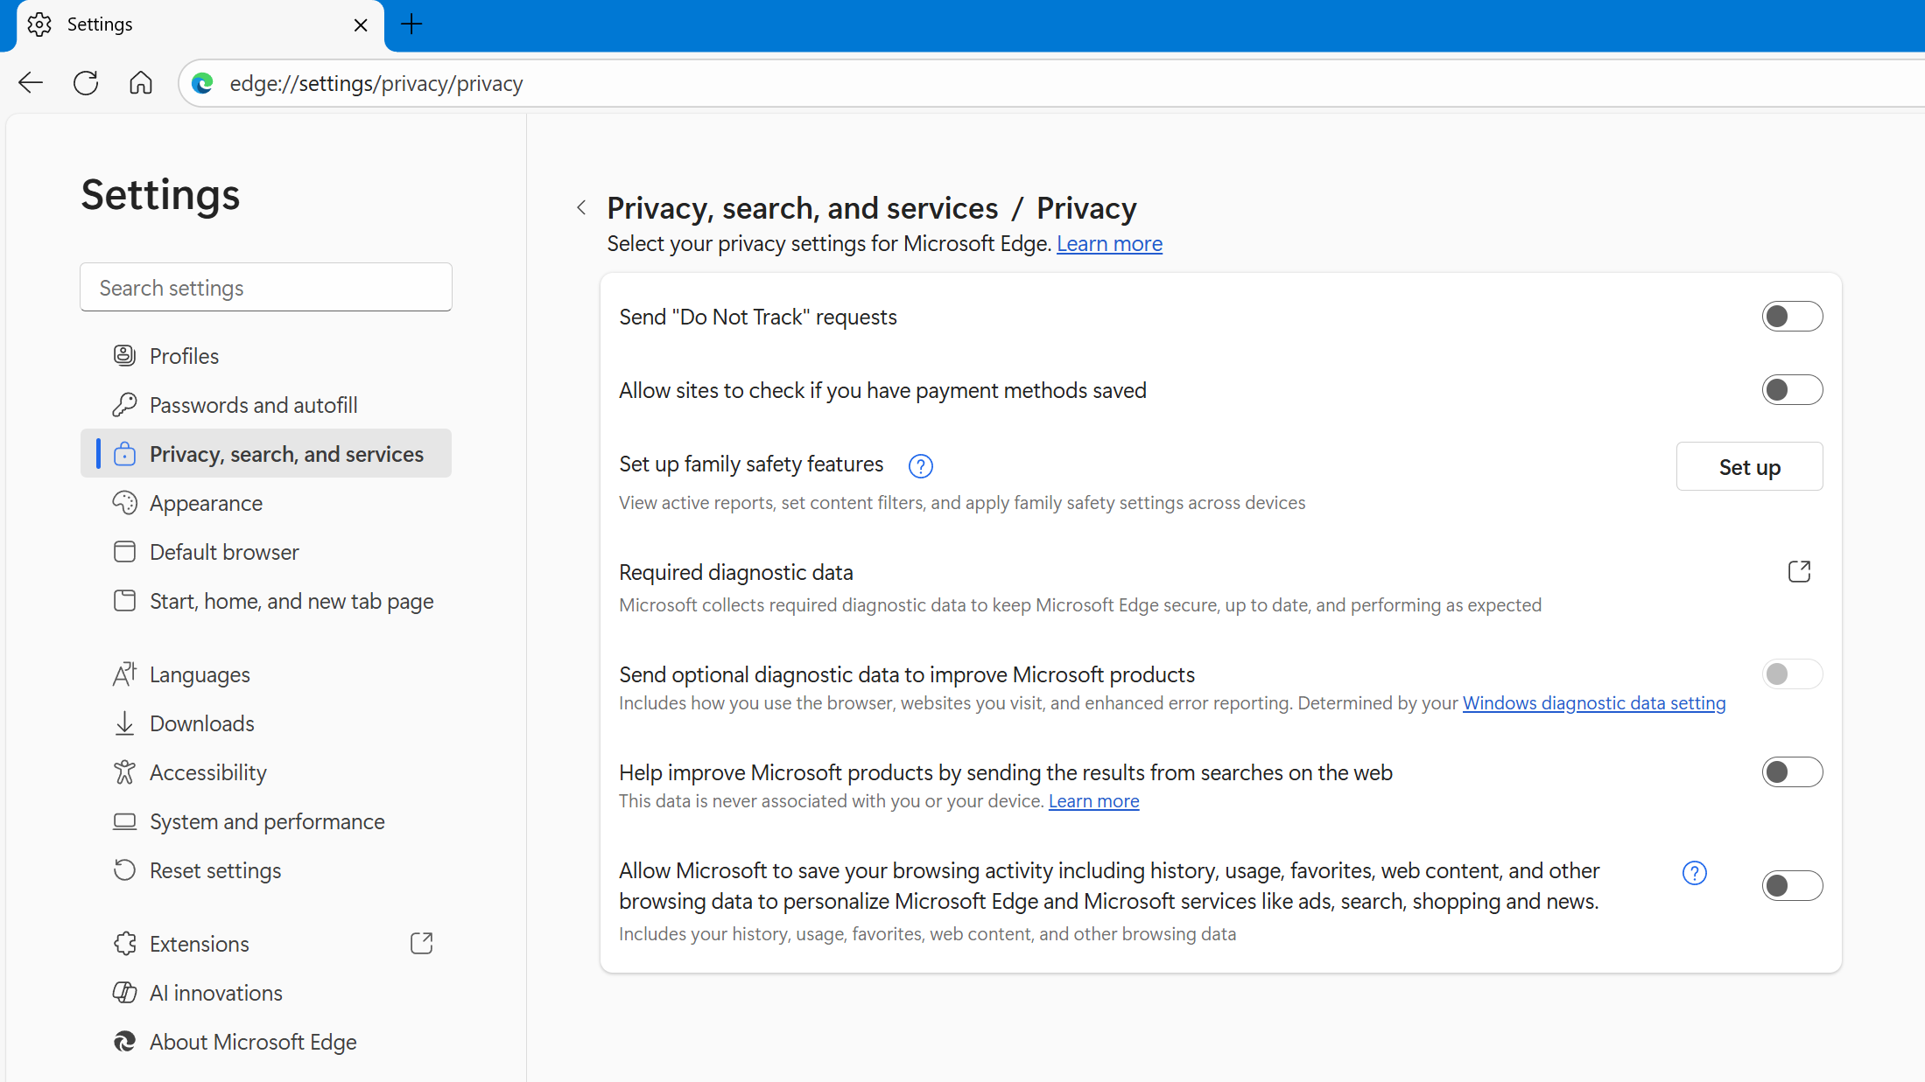The height and width of the screenshot is (1082, 1925).
Task: Select System and performance in sidebar
Action: [267, 821]
